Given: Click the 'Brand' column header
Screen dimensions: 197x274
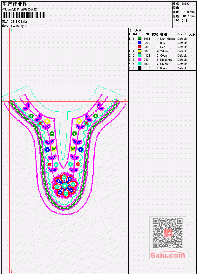Looking at the screenshot, I should click(182, 34).
